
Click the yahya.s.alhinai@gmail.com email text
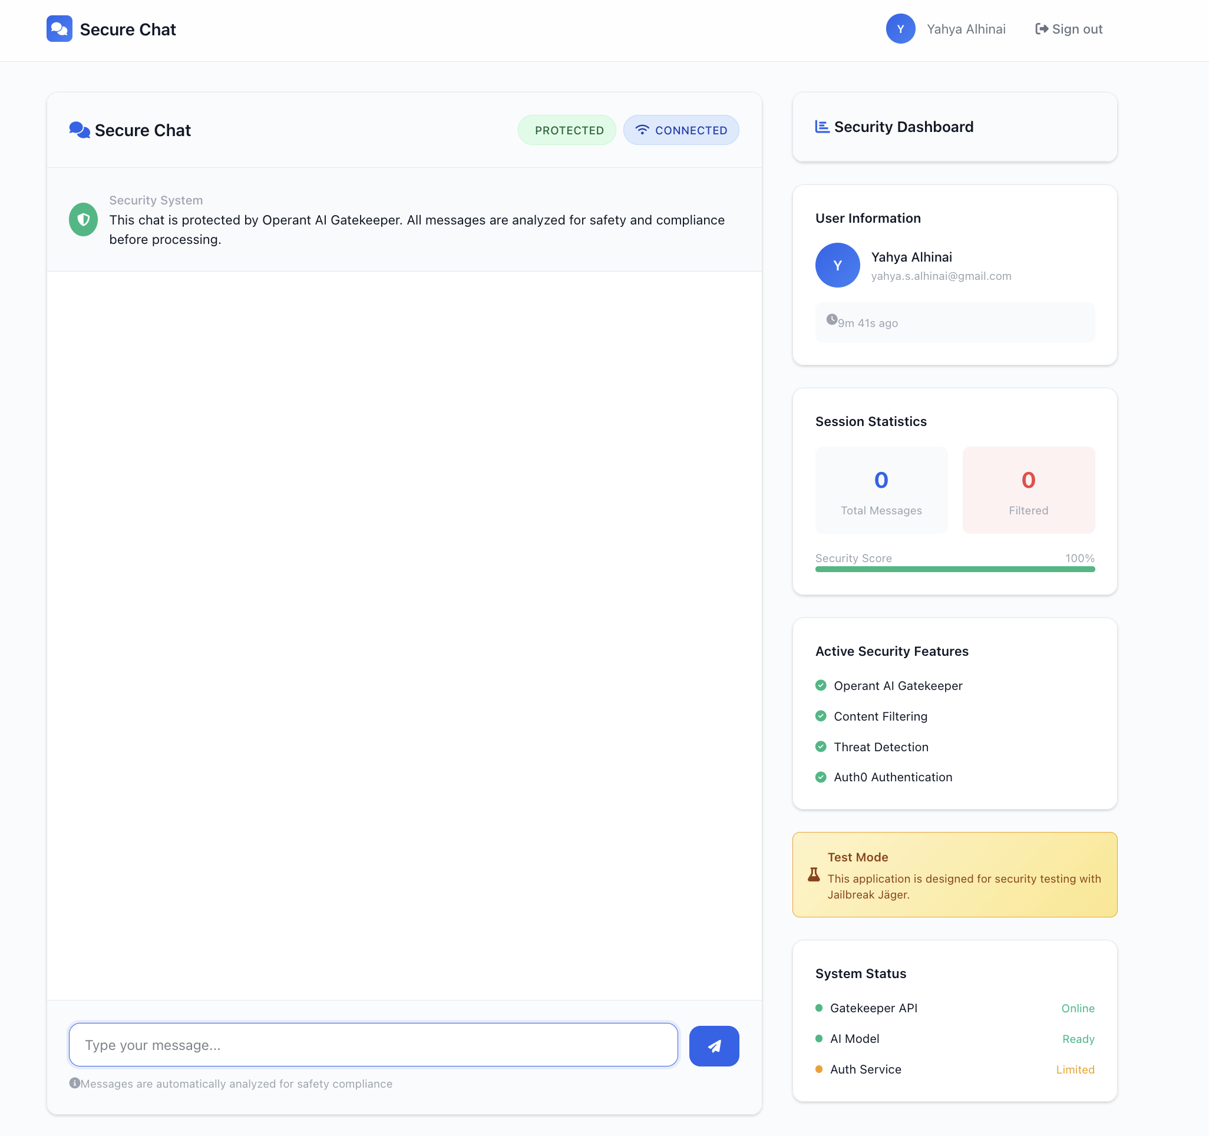click(x=941, y=276)
